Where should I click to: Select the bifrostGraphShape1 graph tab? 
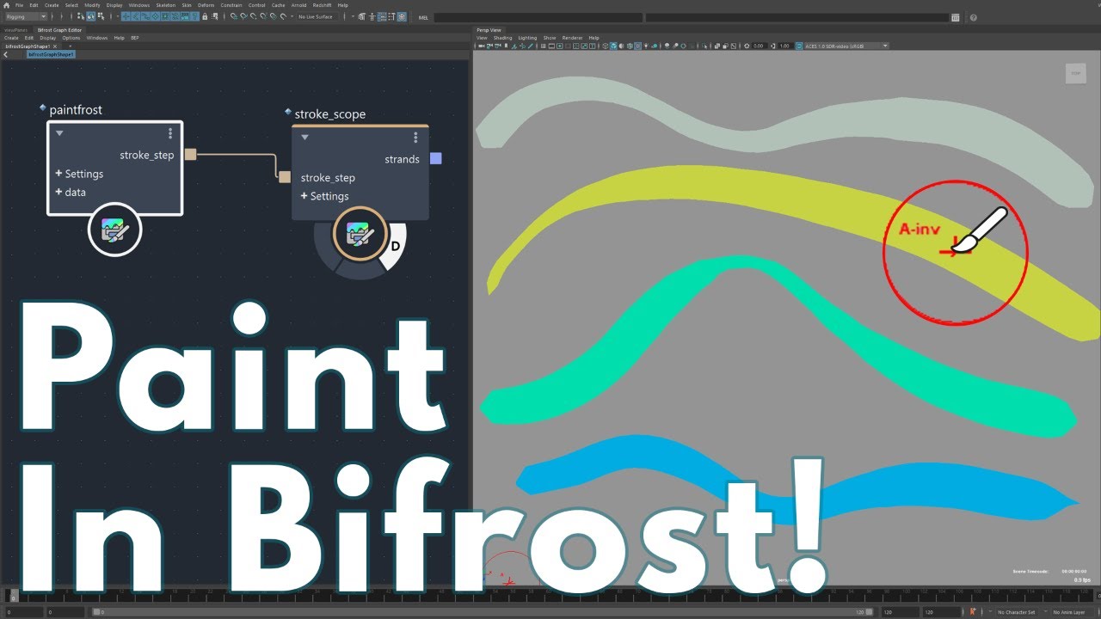pyautogui.click(x=27, y=46)
